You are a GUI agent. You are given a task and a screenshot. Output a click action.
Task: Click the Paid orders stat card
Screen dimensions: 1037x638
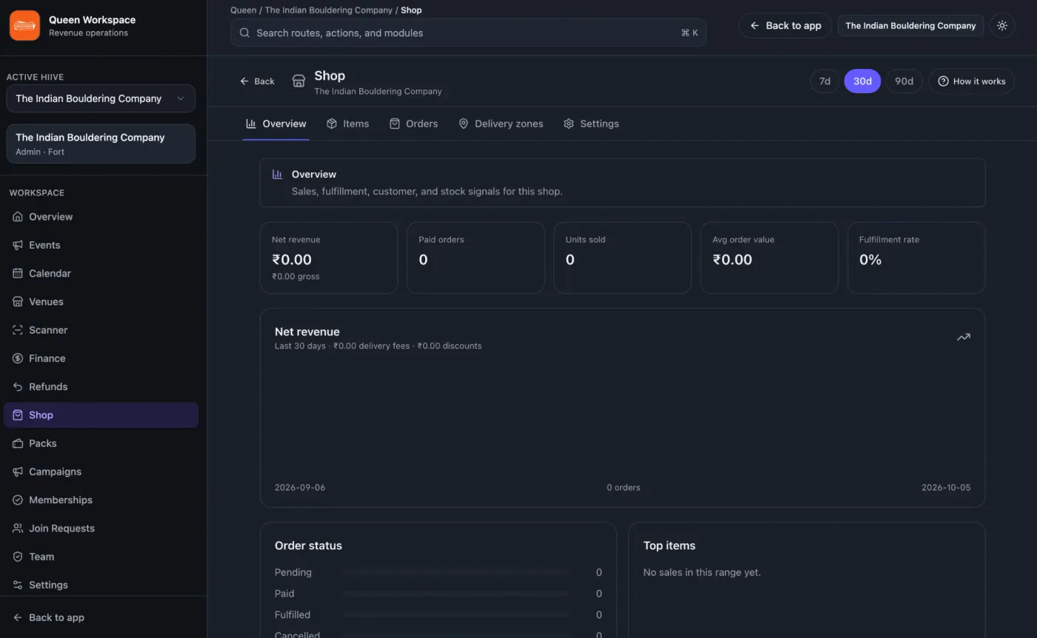tap(476, 258)
